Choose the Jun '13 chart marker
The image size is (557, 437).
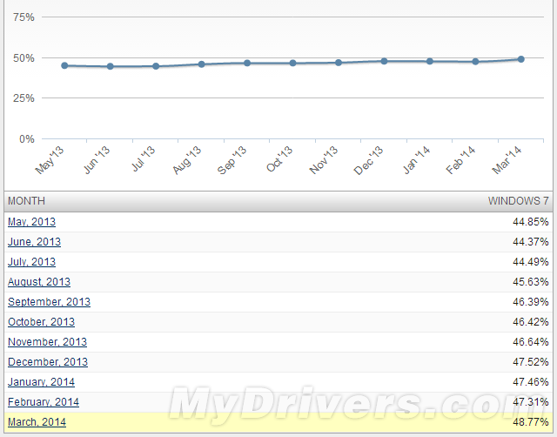coord(110,66)
